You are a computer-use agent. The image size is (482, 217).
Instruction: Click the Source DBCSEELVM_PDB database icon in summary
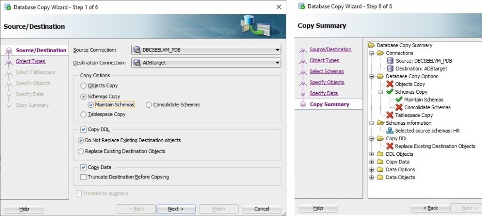(x=390, y=61)
